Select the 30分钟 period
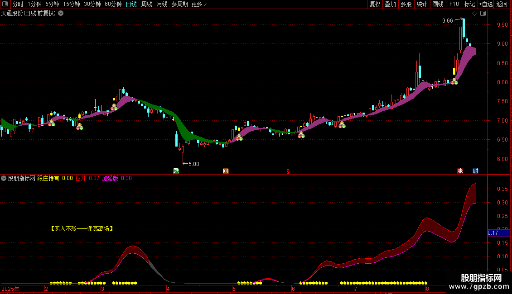The width and height of the screenshot is (512, 294). (x=92, y=4)
